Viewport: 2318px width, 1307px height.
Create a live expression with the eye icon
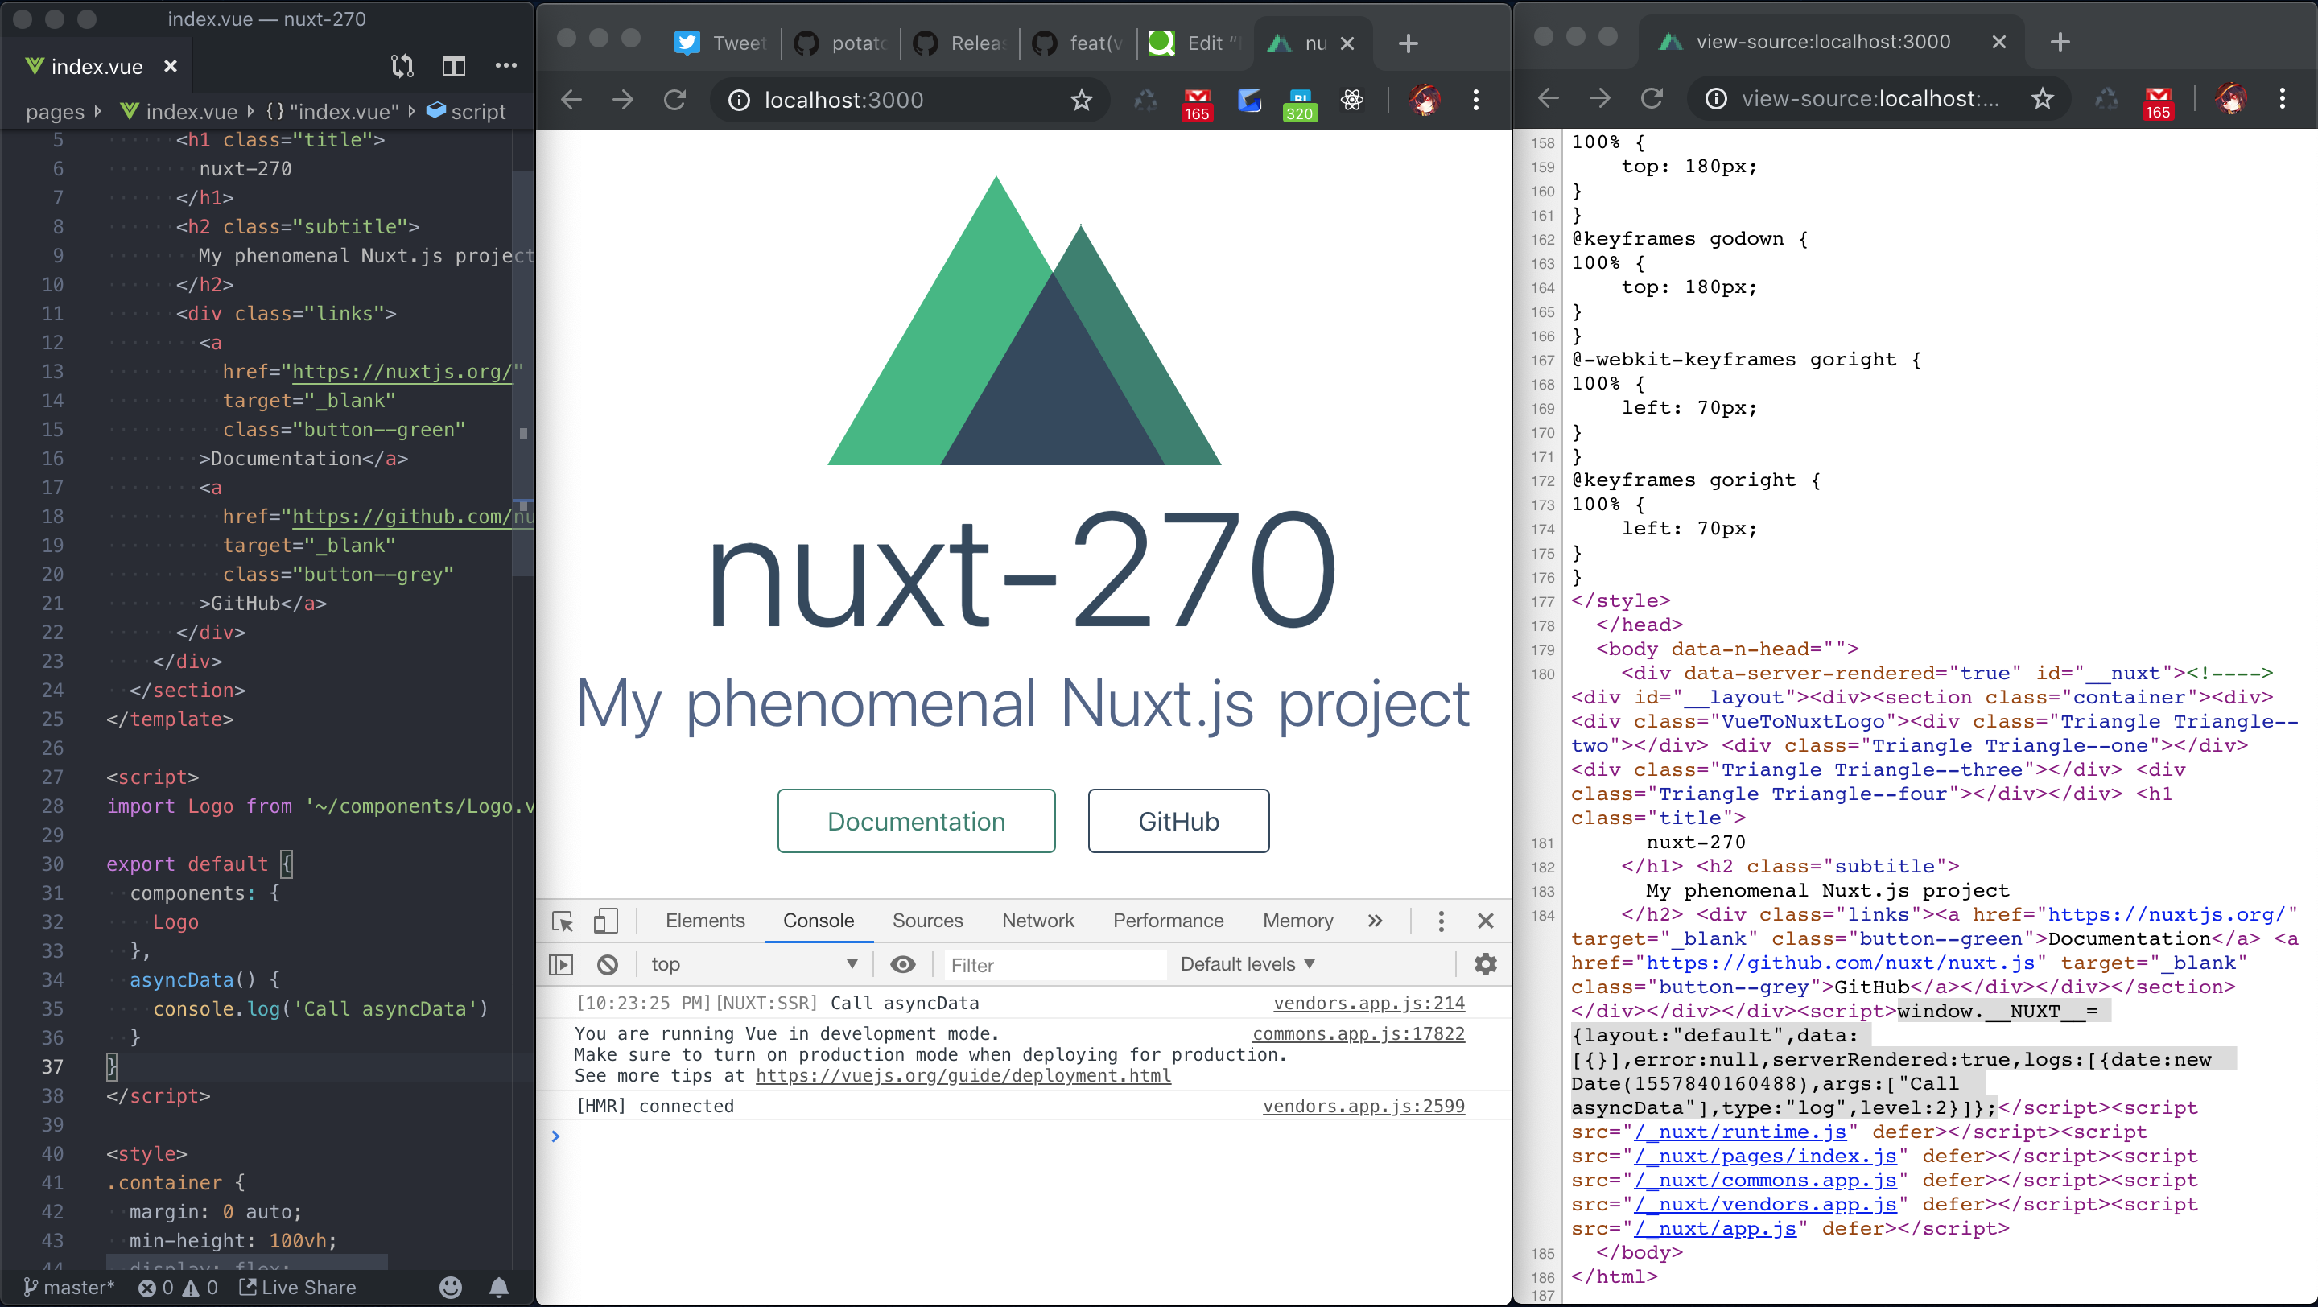902,963
